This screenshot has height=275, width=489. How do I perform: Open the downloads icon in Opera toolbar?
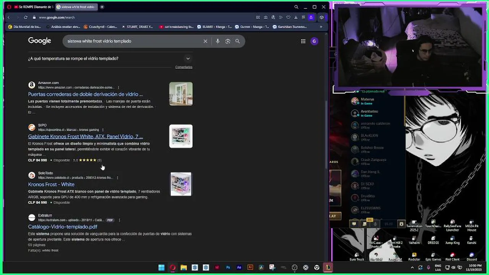tap(296, 17)
